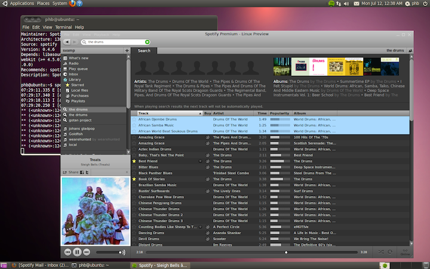Click artist link Drums Of The World
Image resolution: width=430 pixels, height=269 pixels.
[190, 81]
